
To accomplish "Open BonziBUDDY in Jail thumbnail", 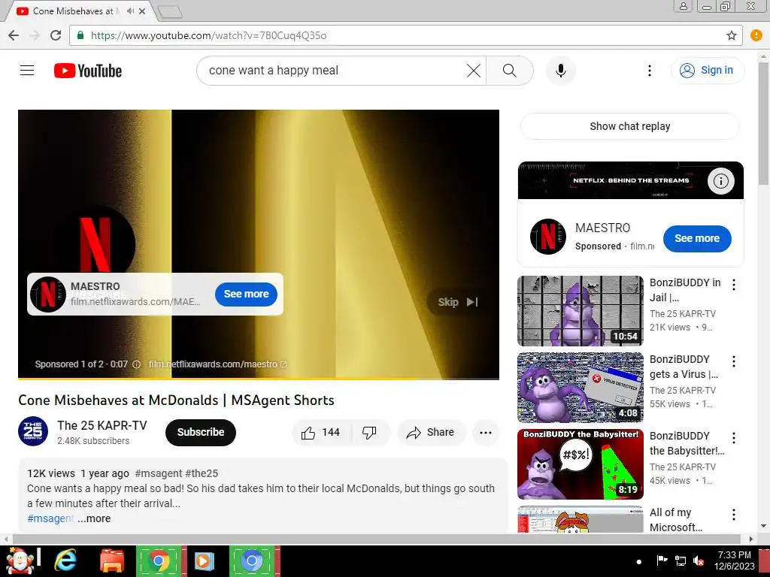I will pos(580,310).
